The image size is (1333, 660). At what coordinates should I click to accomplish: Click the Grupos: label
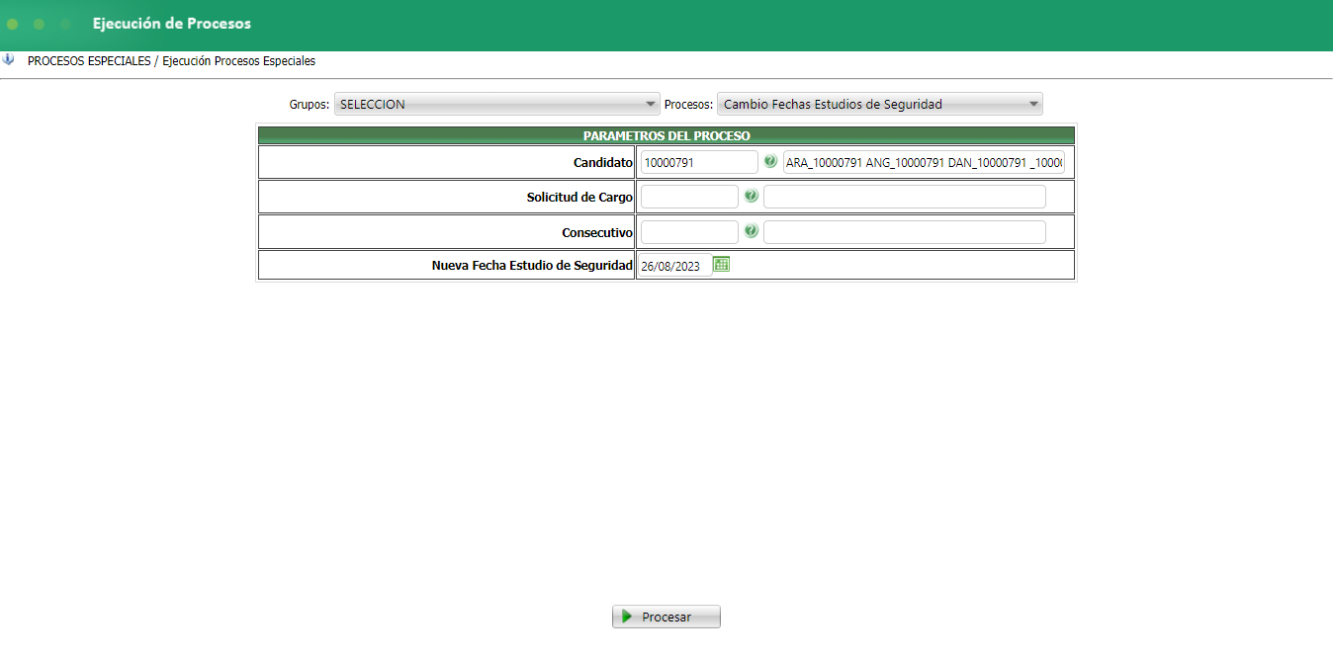pyautogui.click(x=309, y=104)
